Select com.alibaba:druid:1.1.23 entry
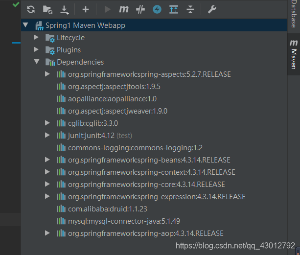The image size is (300, 255). (x=108, y=209)
